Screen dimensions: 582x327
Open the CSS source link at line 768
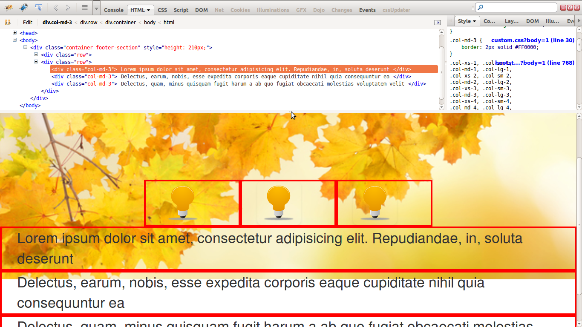[x=535, y=63]
